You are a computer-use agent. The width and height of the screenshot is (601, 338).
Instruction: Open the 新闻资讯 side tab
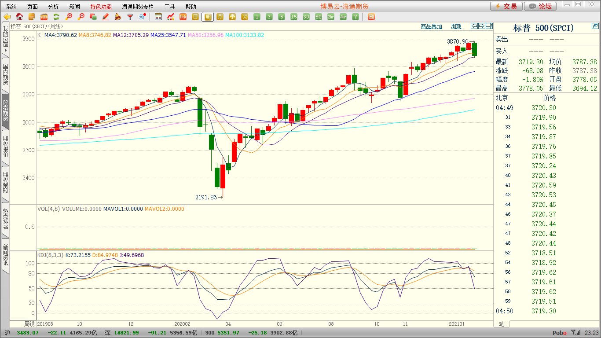5,255
